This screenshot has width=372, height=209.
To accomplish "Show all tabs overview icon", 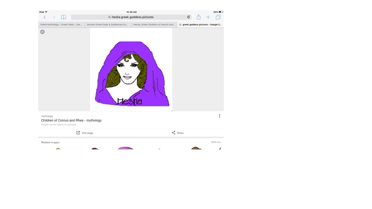I will [x=218, y=17].
